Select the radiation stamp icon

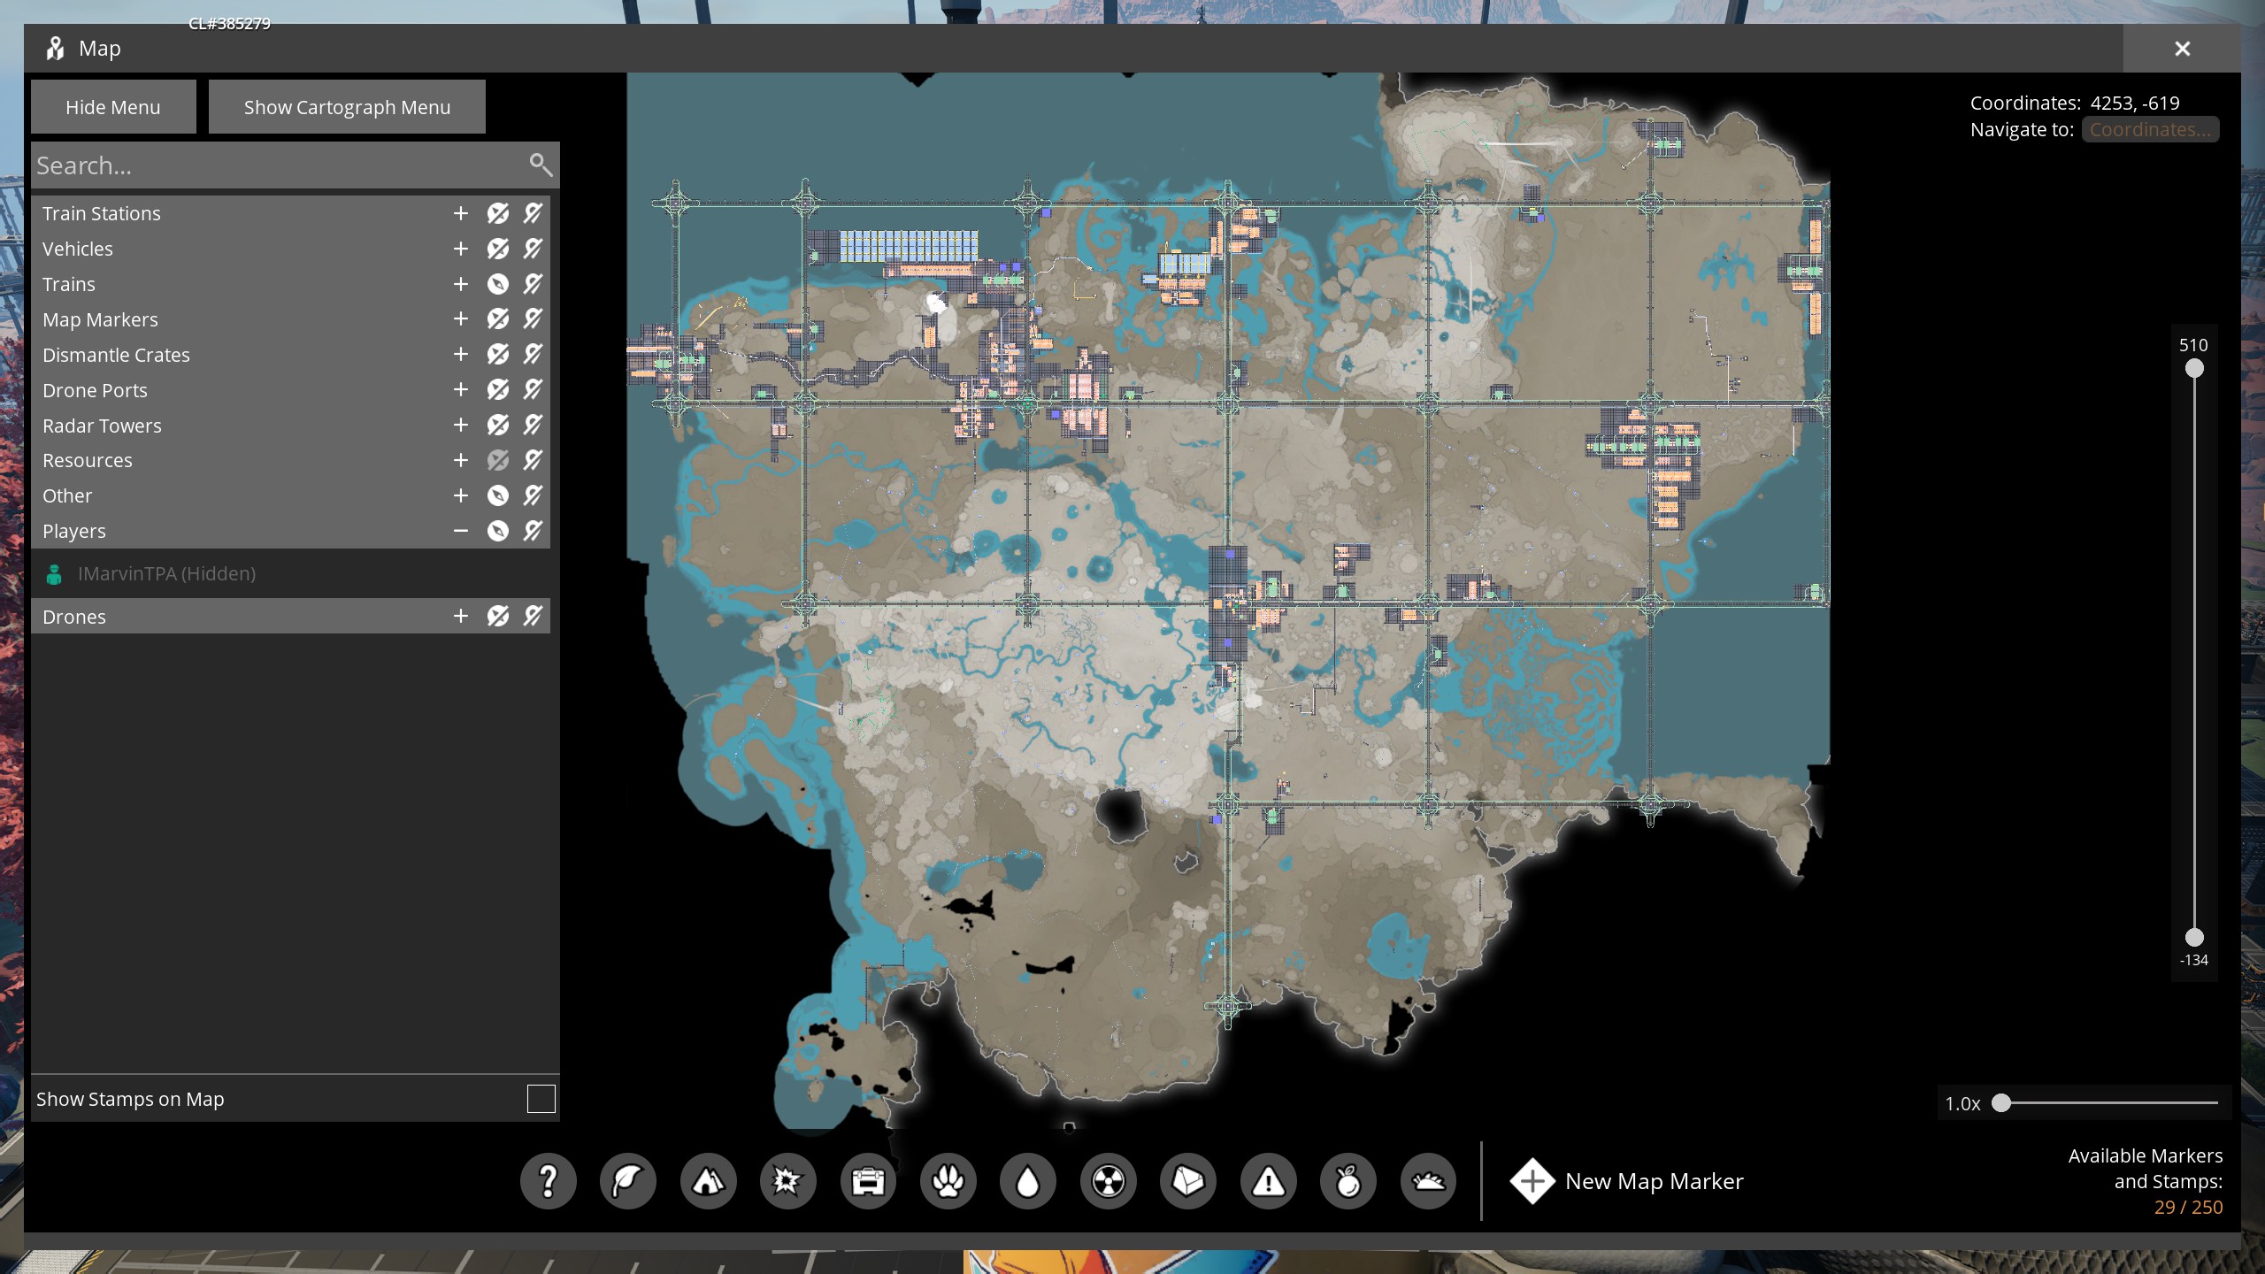pos(1108,1181)
